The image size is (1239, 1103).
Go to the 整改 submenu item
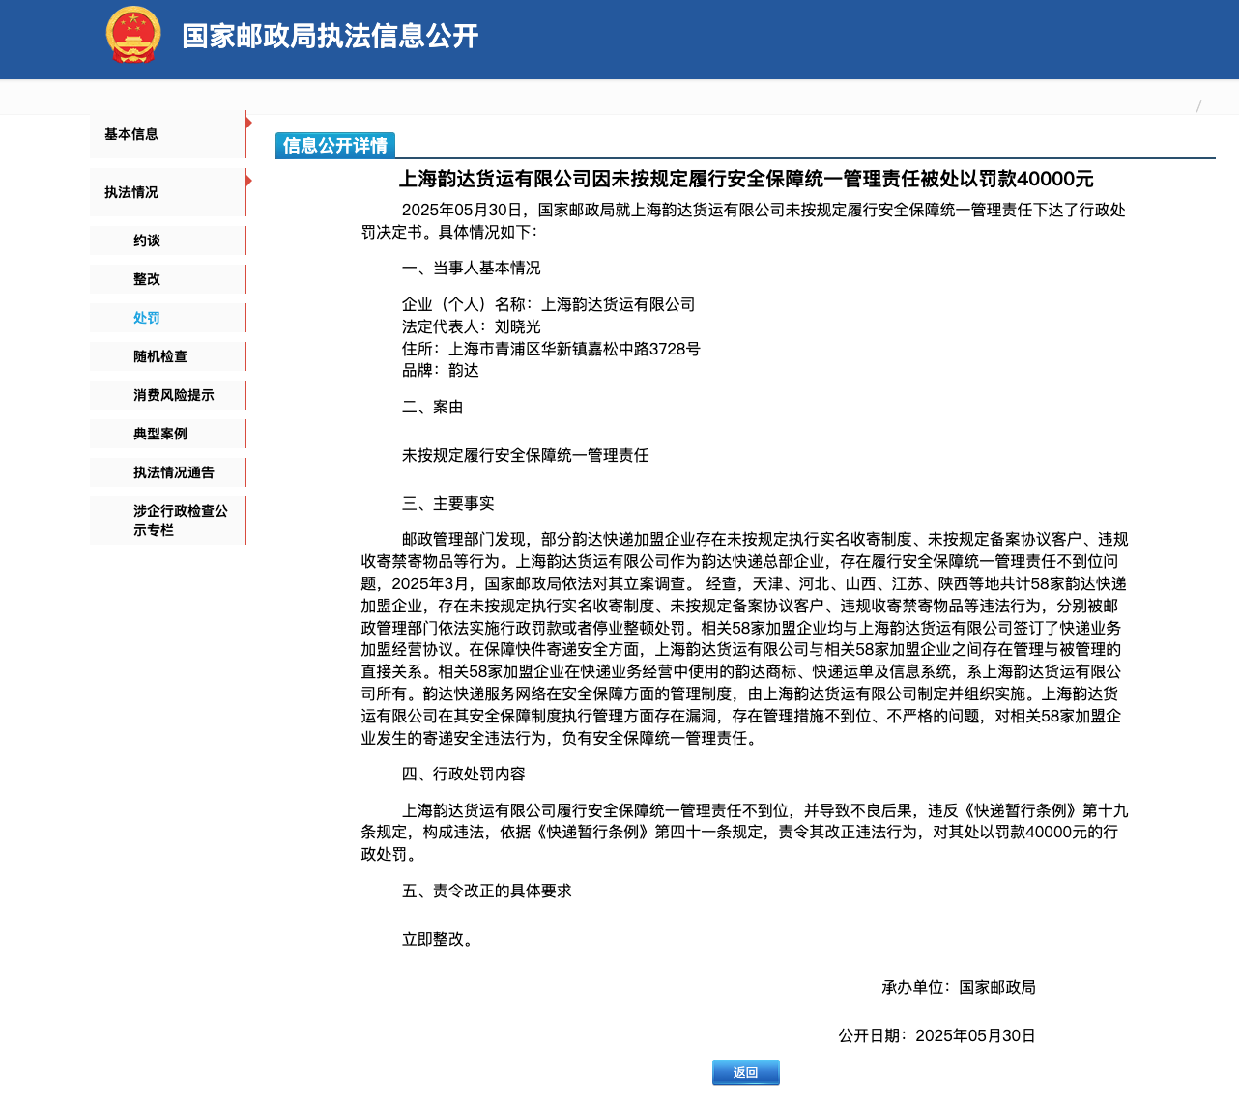click(x=147, y=279)
